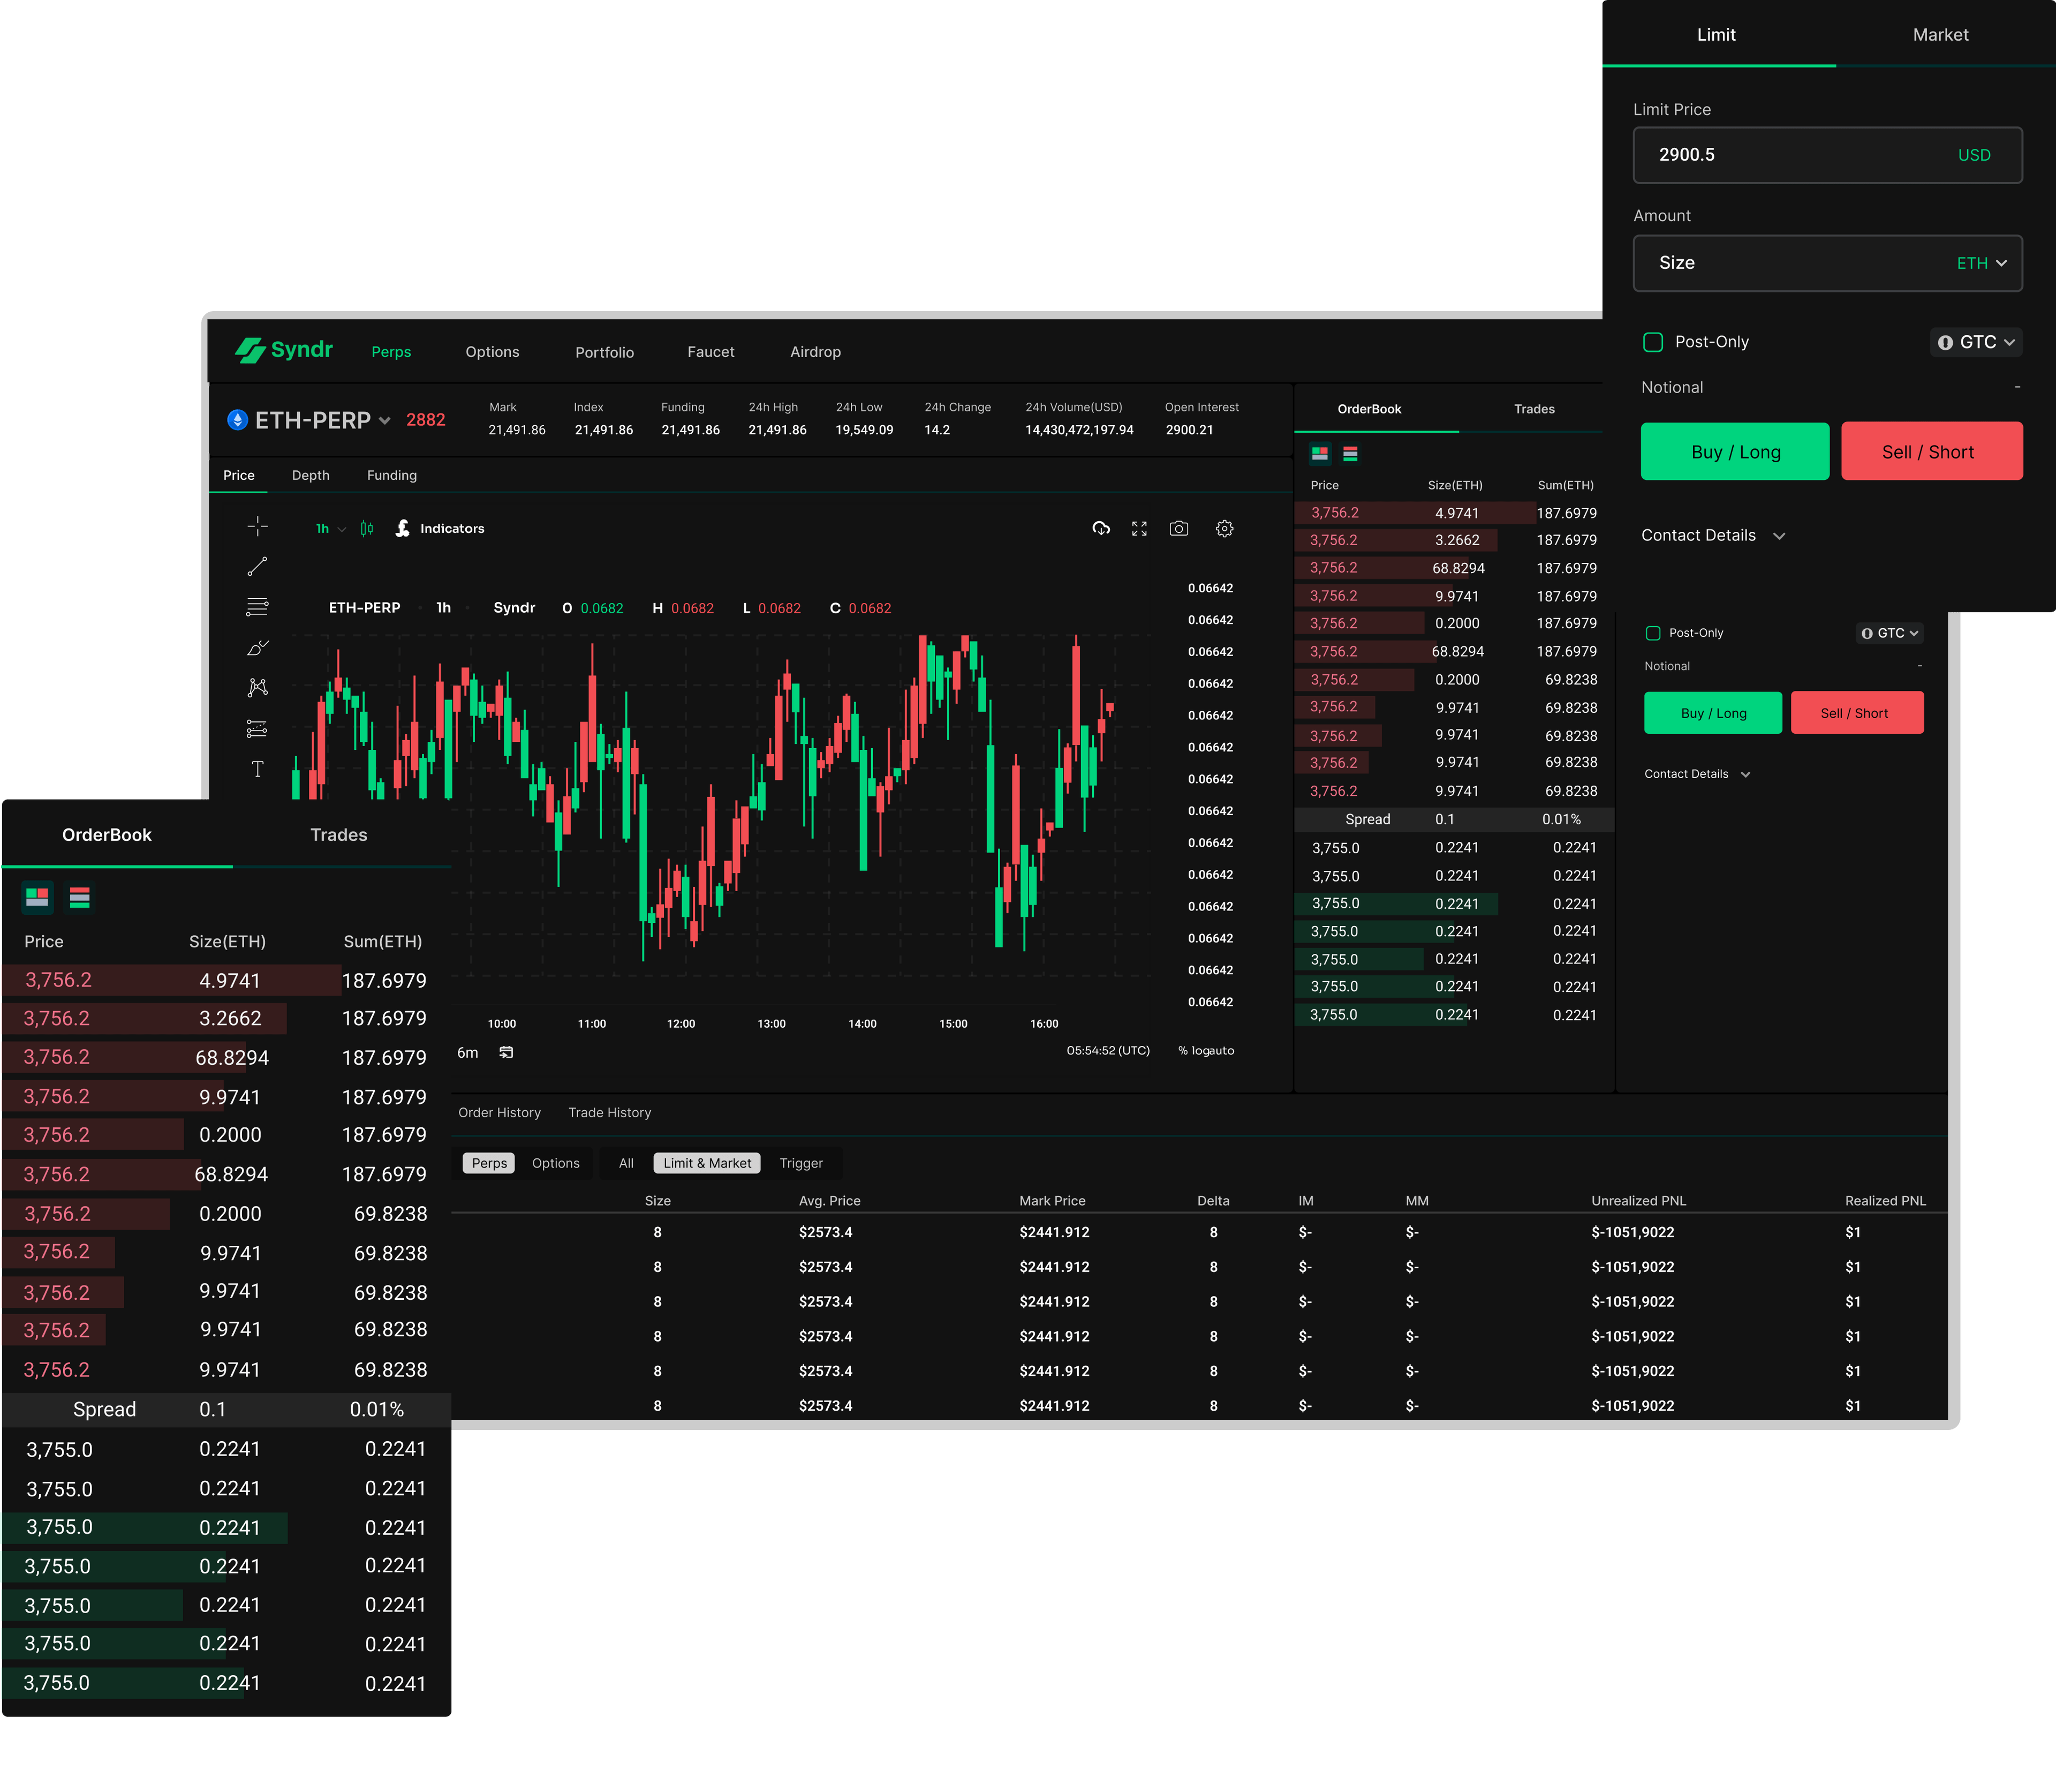
Task: Select the Text tool in chart toolbar
Action: coord(257,768)
